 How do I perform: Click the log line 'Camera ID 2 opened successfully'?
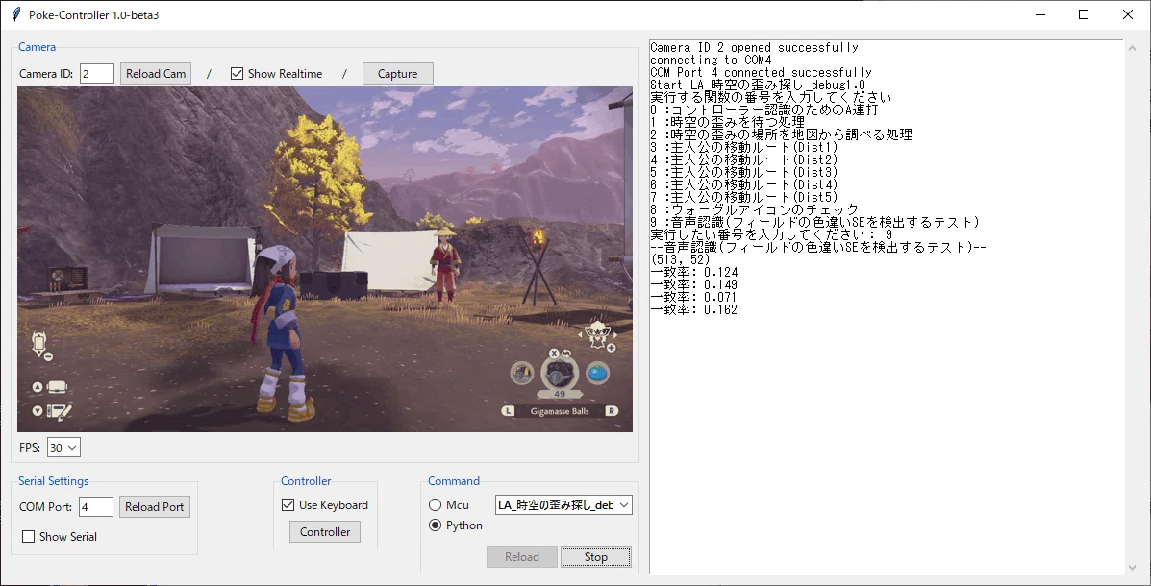(755, 48)
